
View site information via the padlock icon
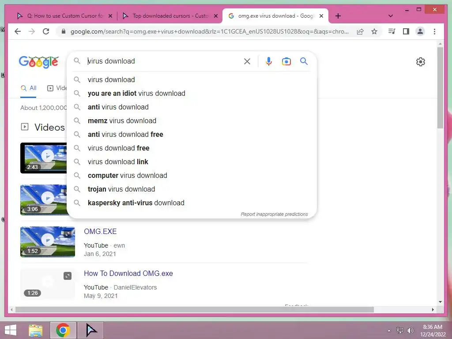[x=64, y=31]
